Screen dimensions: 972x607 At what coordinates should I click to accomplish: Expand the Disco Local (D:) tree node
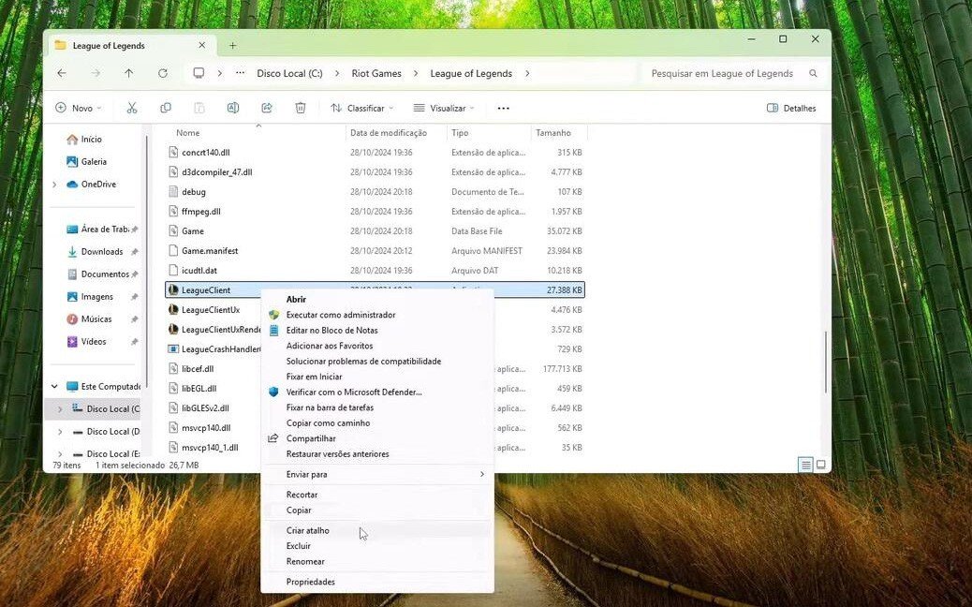tap(60, 432)
